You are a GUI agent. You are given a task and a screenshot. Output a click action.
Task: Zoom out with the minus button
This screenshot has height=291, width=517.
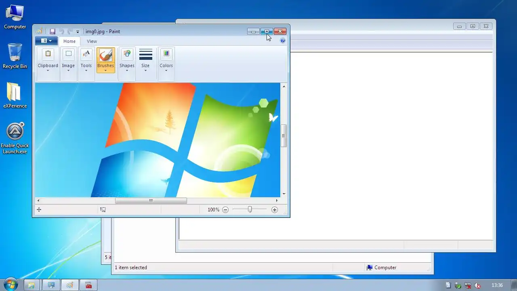[225, 210]
